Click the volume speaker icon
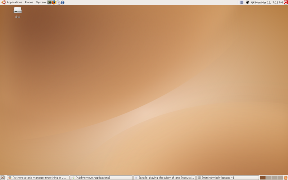This screenshot has width=288, height=180. (253, 3)
